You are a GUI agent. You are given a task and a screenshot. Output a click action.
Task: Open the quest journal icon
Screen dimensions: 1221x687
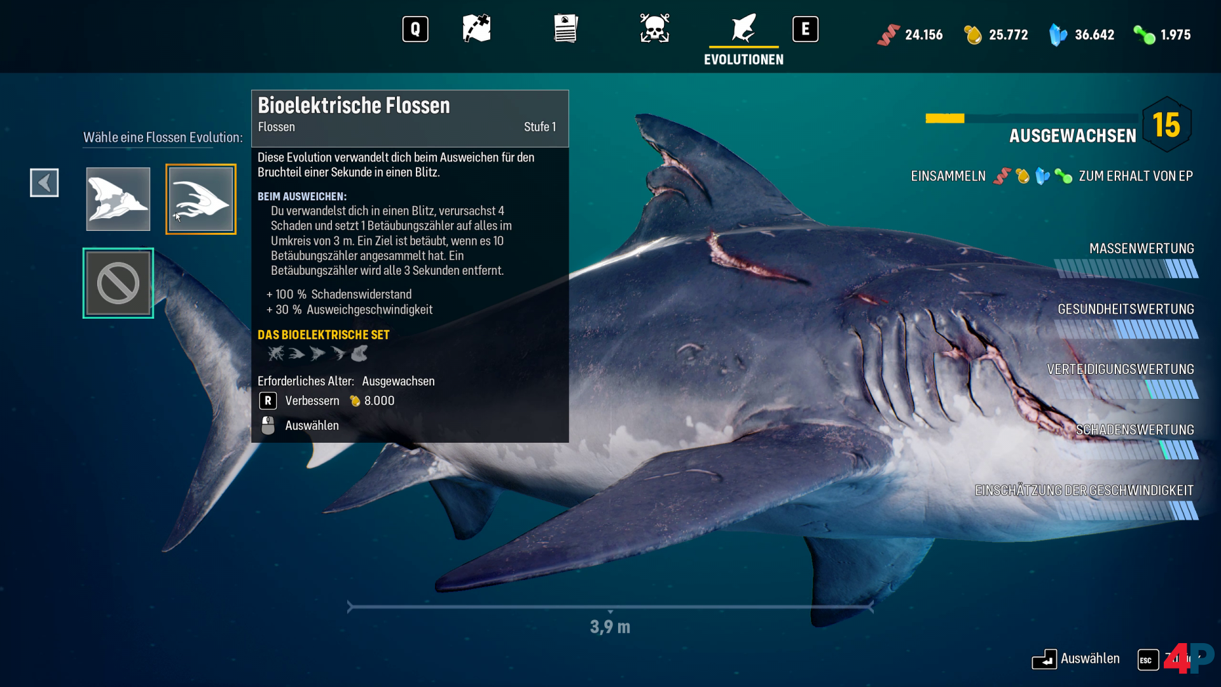coord(565,28)
